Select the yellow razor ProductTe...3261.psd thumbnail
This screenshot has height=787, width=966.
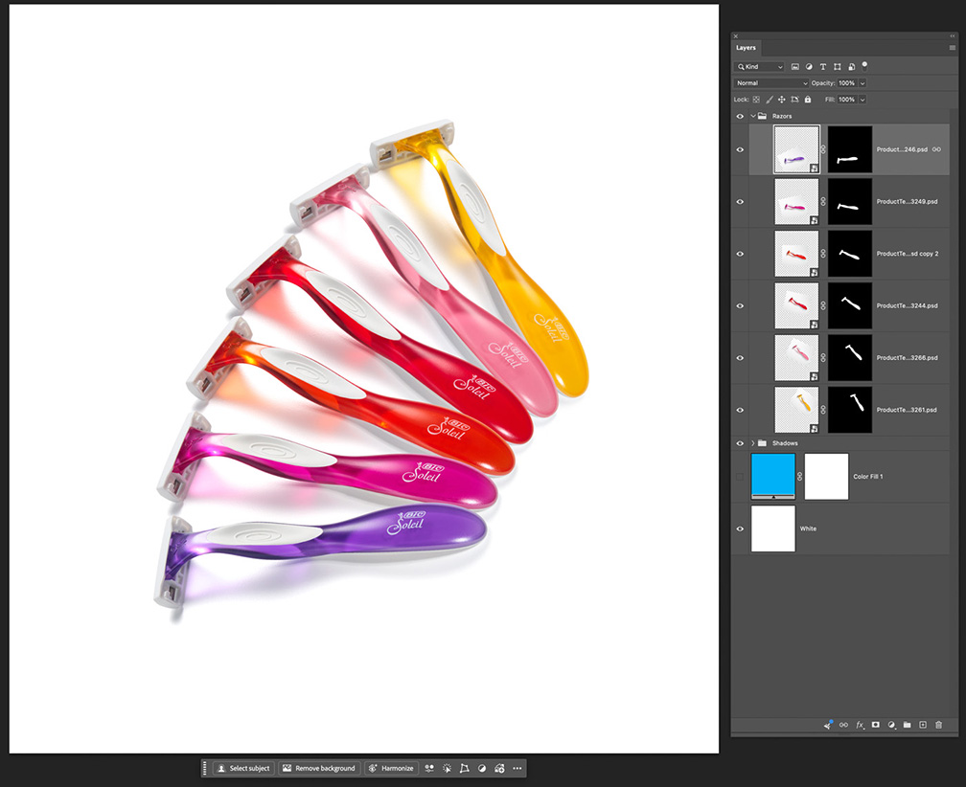(796, 410)
